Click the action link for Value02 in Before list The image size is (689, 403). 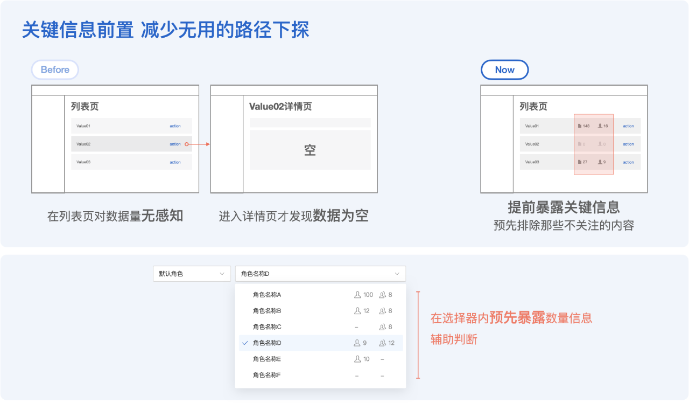pyautogui.click(x=175, y=144)
